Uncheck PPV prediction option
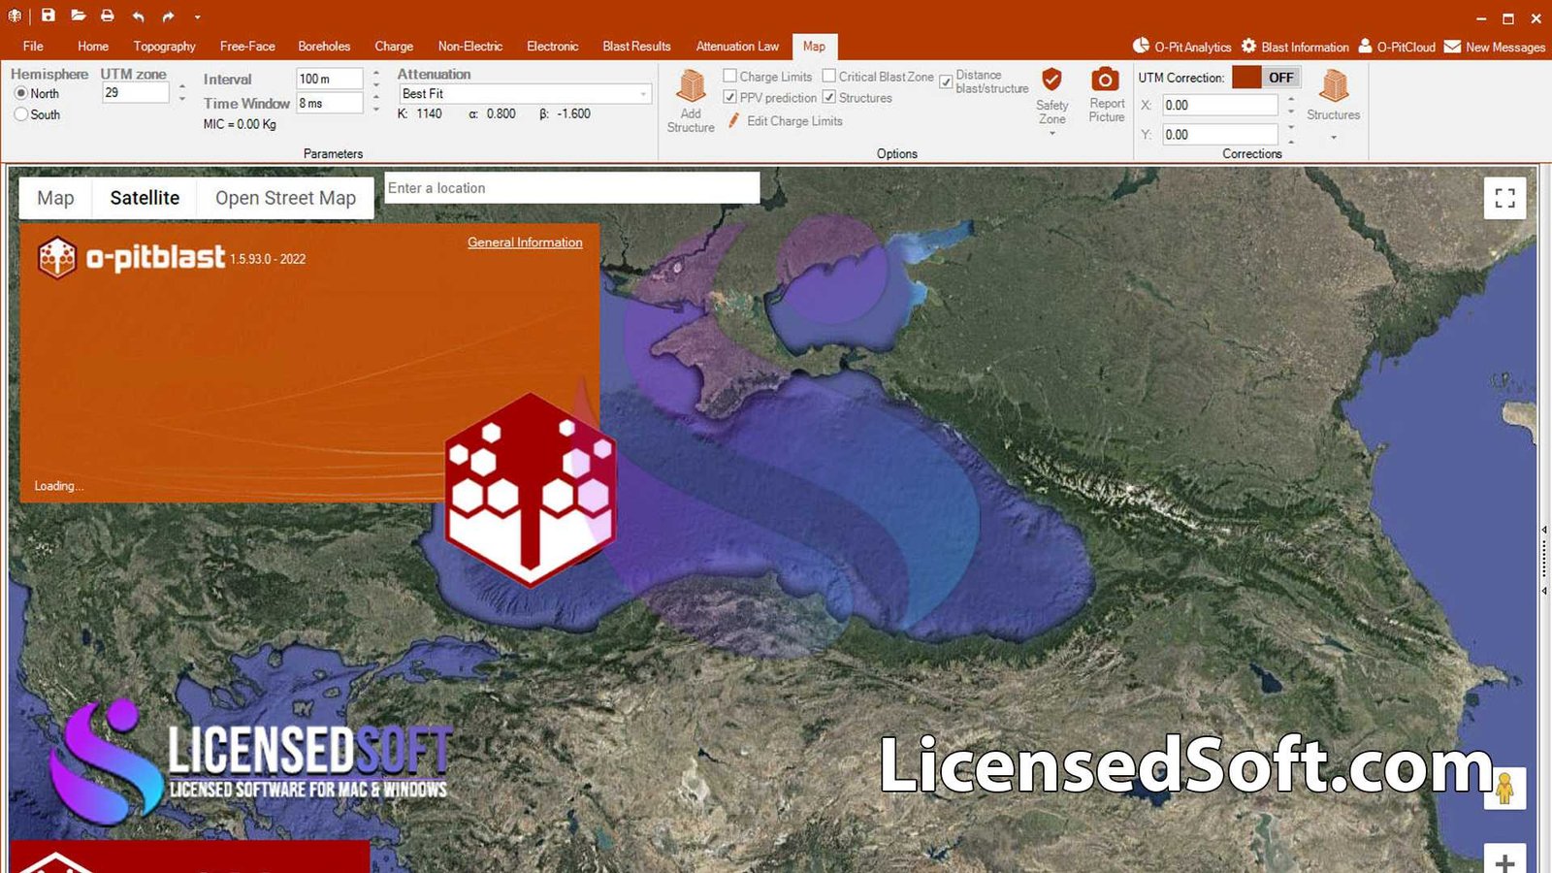Viewport: 1552px width, 873px height. pos(730,97)
